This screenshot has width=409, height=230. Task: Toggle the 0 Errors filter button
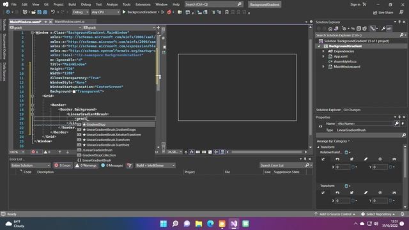pos(63,165)
